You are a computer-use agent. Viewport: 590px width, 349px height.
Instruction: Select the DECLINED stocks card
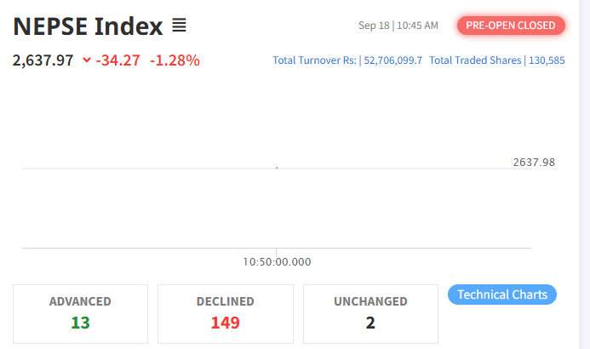(226, 312)
